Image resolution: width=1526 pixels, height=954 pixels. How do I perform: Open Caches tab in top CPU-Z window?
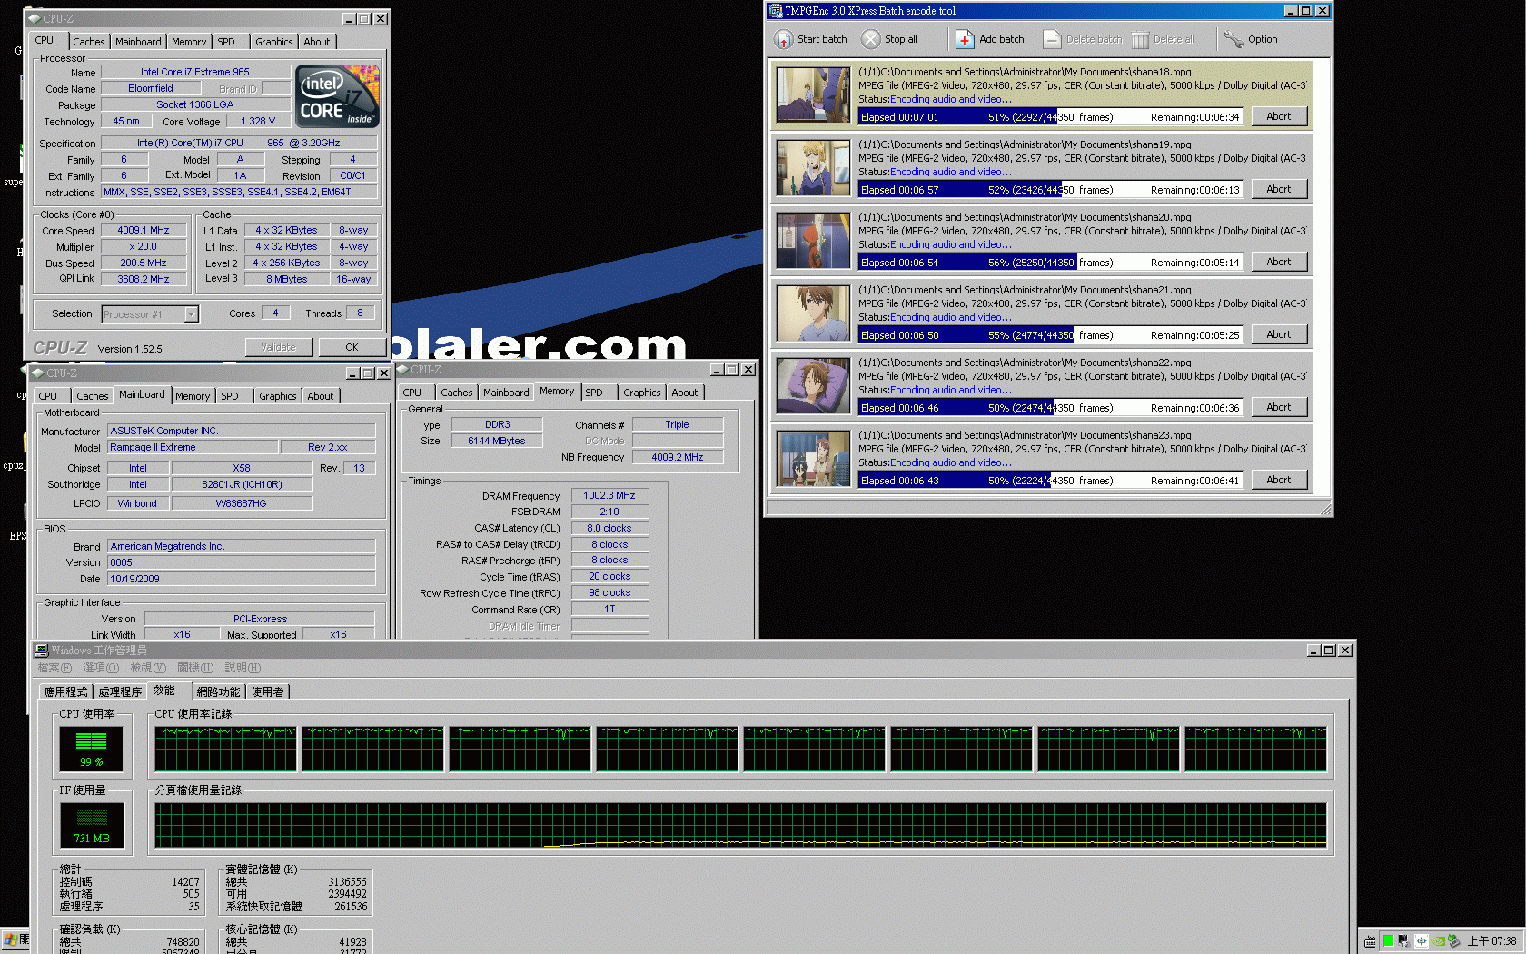coord(89,42)
